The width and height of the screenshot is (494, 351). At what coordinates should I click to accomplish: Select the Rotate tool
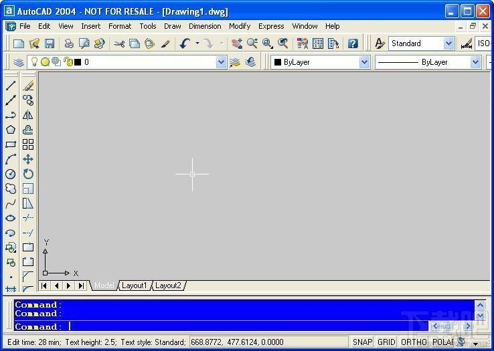28,174
